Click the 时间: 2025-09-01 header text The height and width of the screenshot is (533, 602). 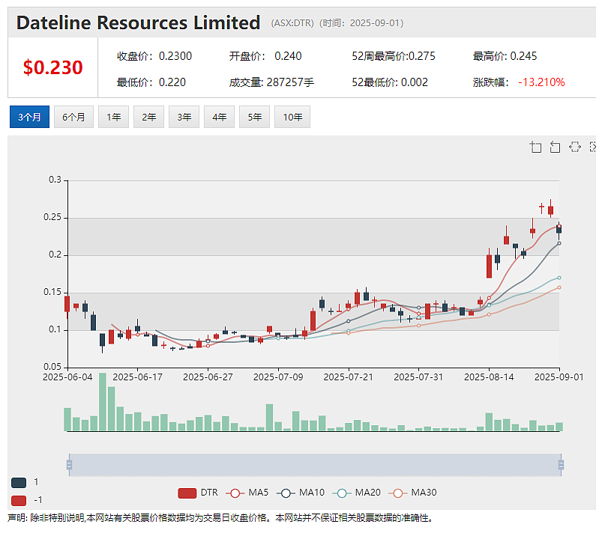click(x=361, y=23)
